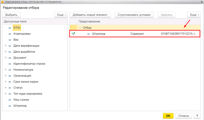
Task: Click the field icon next to Хеш сумма
Action: 10,100
